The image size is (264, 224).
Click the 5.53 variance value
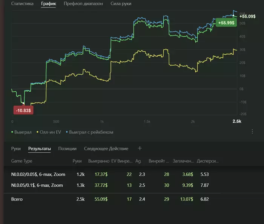(x=204, y=174)
